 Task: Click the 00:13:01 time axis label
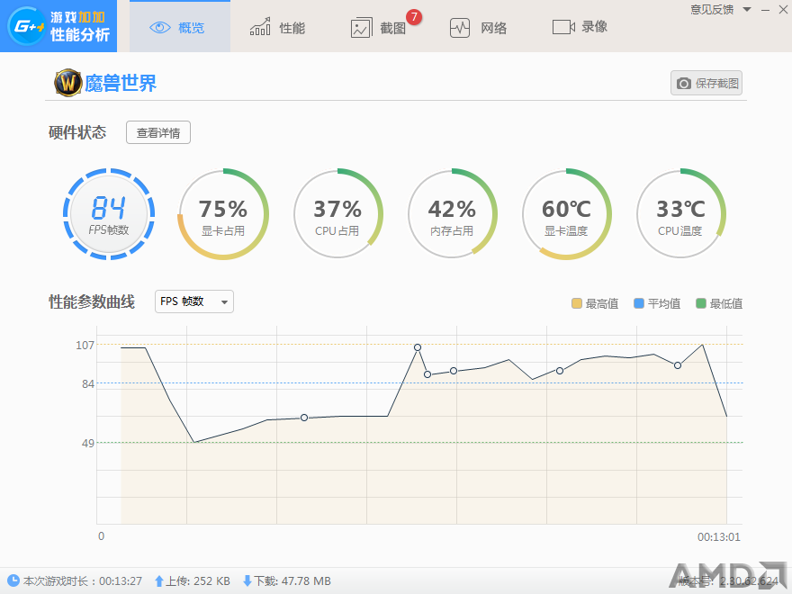tap(719, 537)
